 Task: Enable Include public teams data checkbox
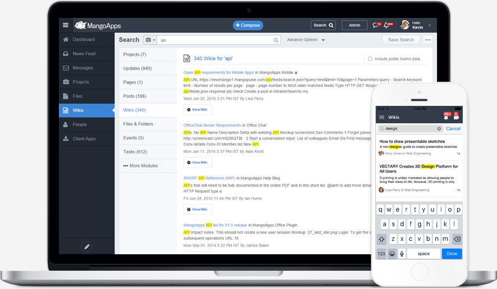click(370, 59)
